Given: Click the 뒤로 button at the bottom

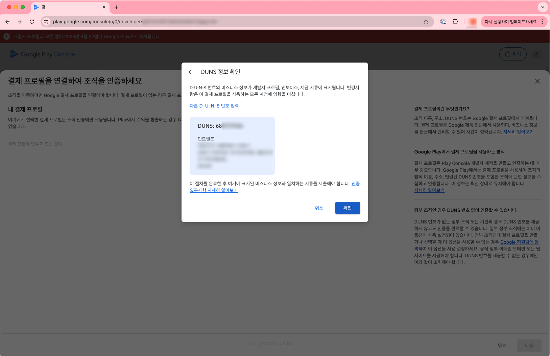Looking at the screenshot, I should (x=502, y=346).
